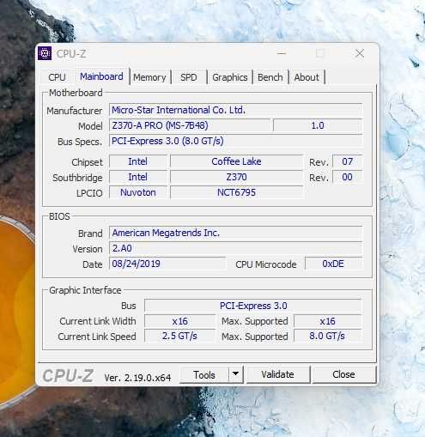
Task: Close CPU-Z with the X icon
Action: click(360, 53)
